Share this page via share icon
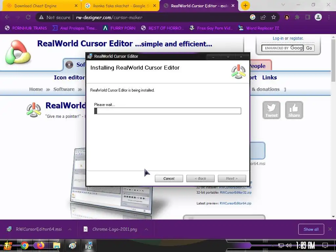This screenshot has width=336, height=252. tap(263, 17)
